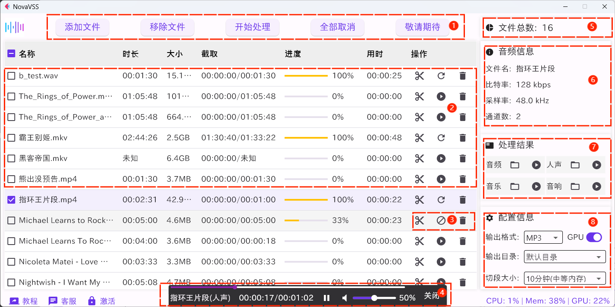615x307 pixels.
Task: Open the 输出格式 MP3 dropdown
Action: coord(543,237)
